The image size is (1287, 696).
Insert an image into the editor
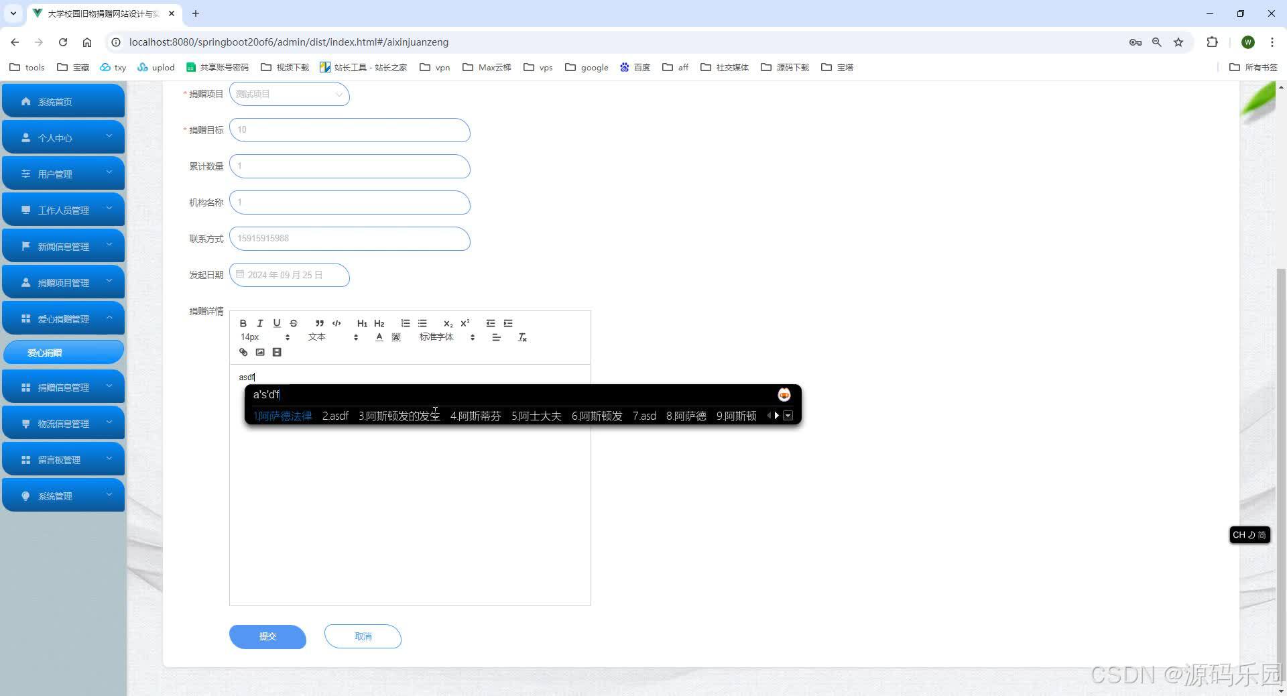260,352
